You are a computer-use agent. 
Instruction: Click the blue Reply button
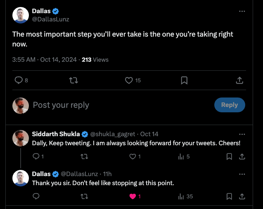click(x=230, y=105)
